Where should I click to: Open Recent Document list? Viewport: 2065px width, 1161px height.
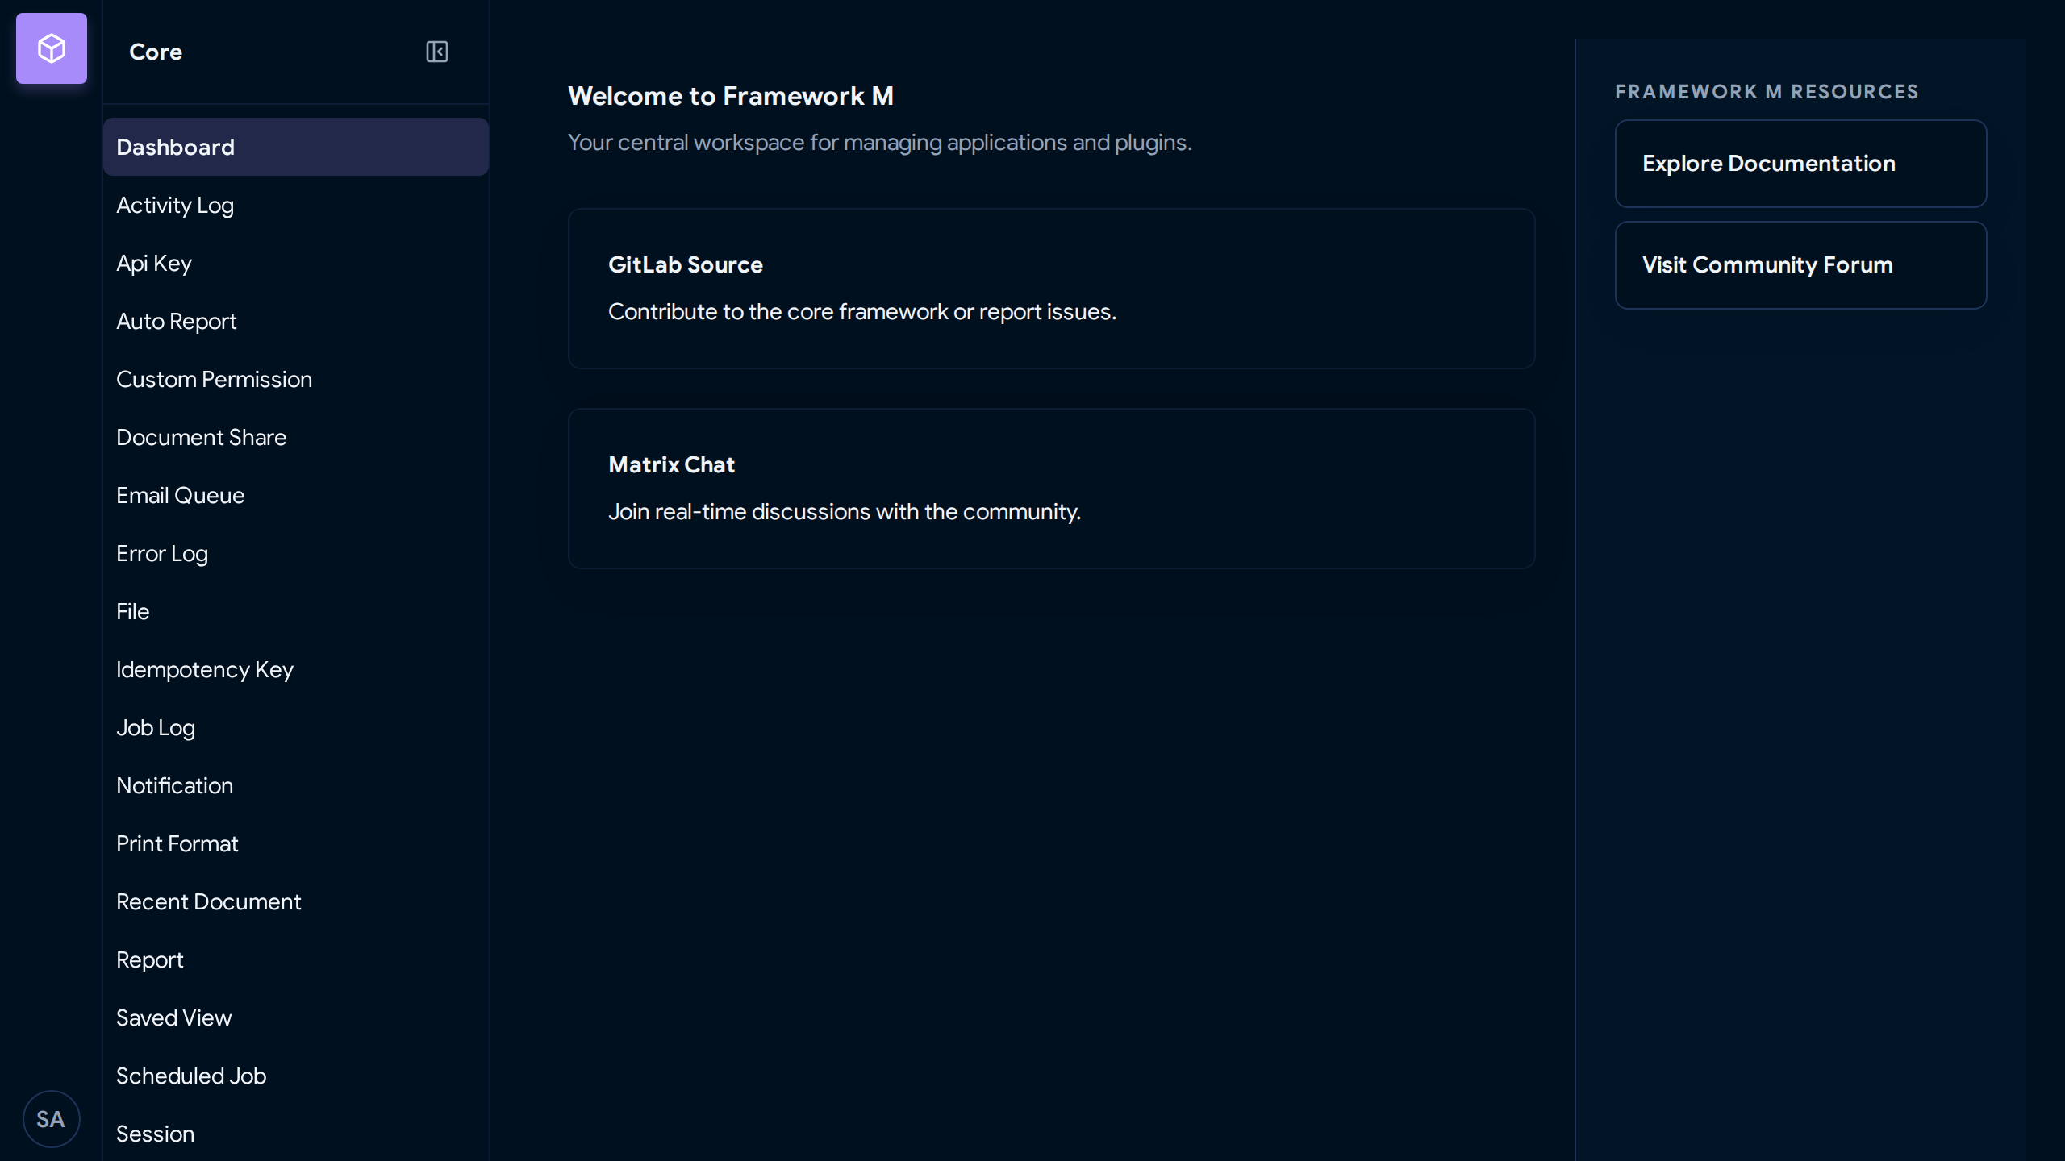point(296,901)
